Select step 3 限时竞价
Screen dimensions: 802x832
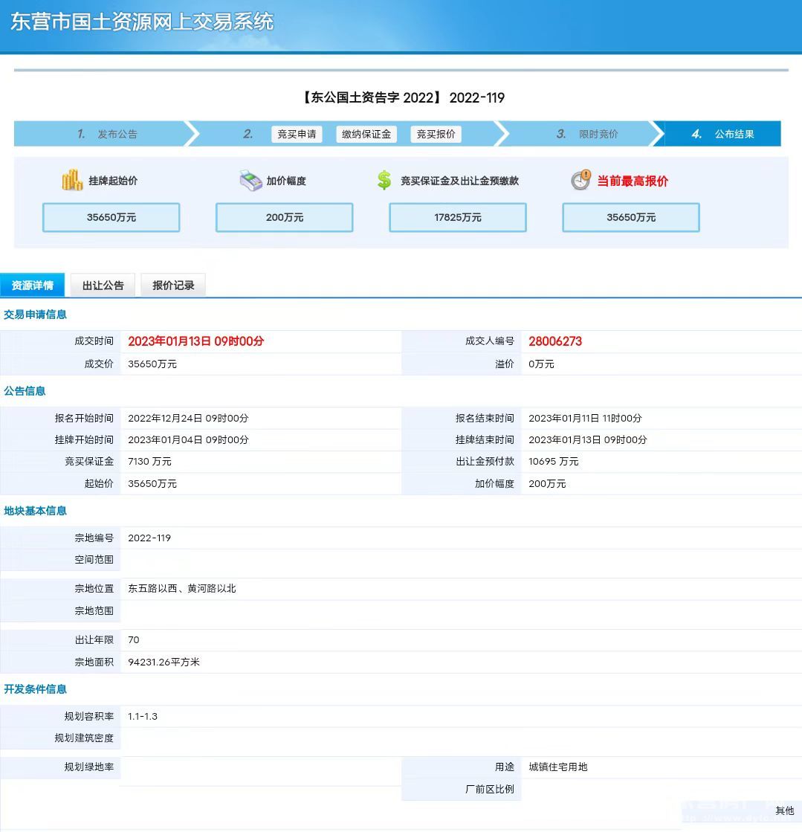click(587, 134)
